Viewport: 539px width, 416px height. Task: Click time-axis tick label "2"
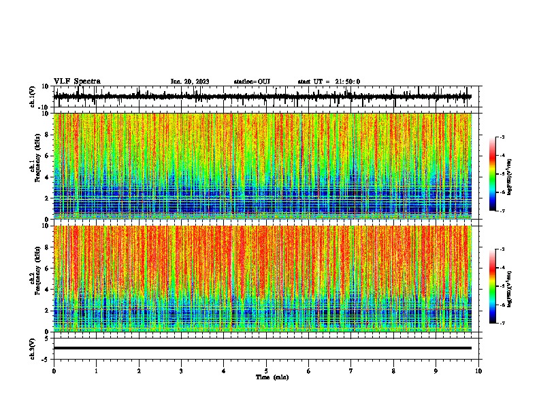coord(139,371)
